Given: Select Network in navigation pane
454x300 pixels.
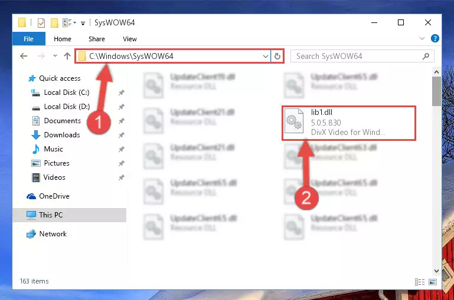Looking at the screenshot, I should pyautogui.click(x=53, y=234).
